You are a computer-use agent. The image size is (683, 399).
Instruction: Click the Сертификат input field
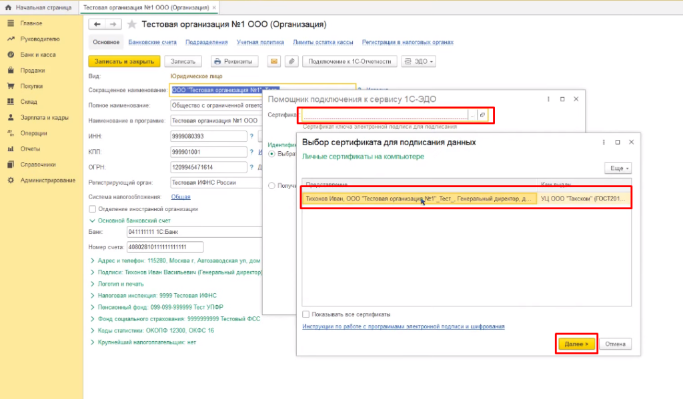tap(385, 115)
